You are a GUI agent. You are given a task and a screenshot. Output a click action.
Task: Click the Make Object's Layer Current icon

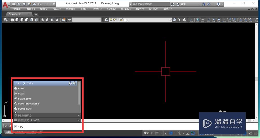click(x=174, y=20)
